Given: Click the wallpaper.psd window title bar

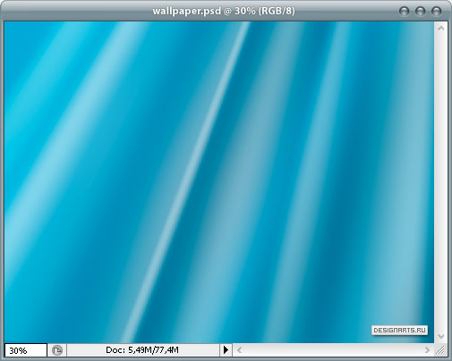Looking at the screenshot, I should (224, 11).
